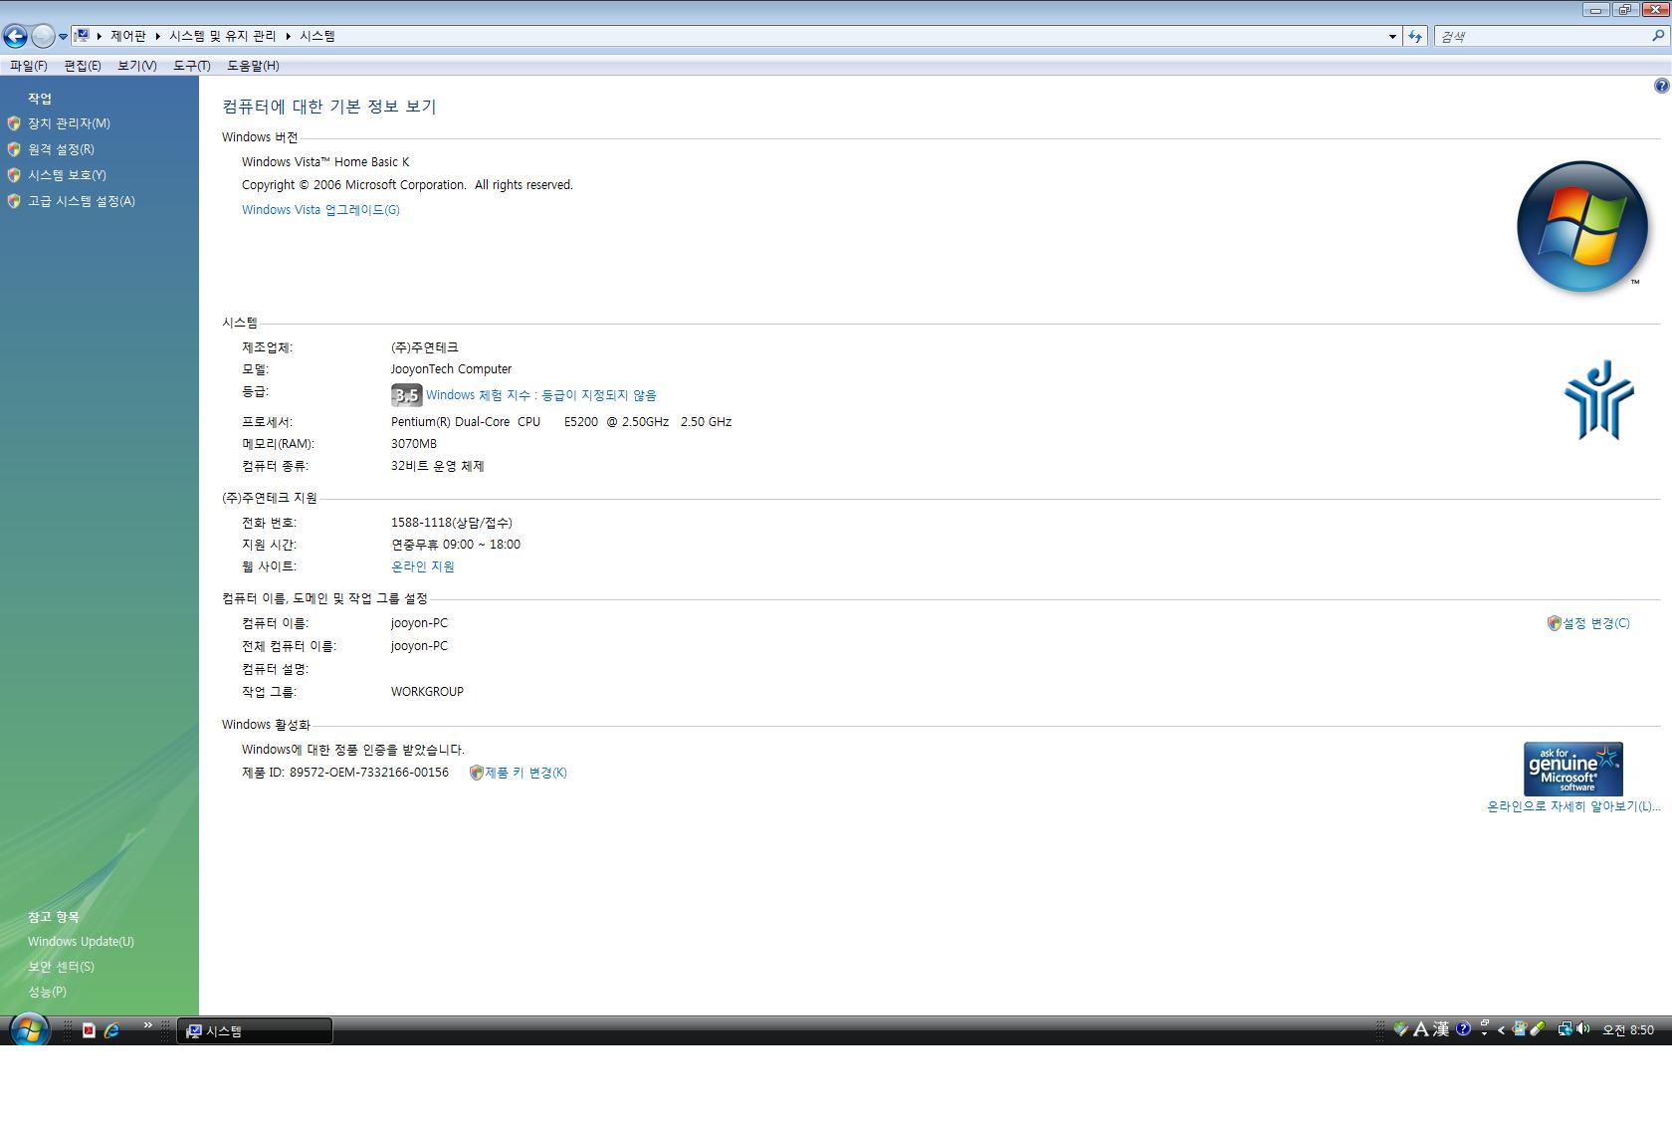Viewport: 1672px width, 1121px height.
Task: Click the 漢 Hanja conversion icon
Action: pyautogui.click(x=1441, y=1029)
